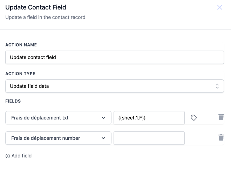
Task: Open the Update field data dropdown
Action: pos(114,86)
